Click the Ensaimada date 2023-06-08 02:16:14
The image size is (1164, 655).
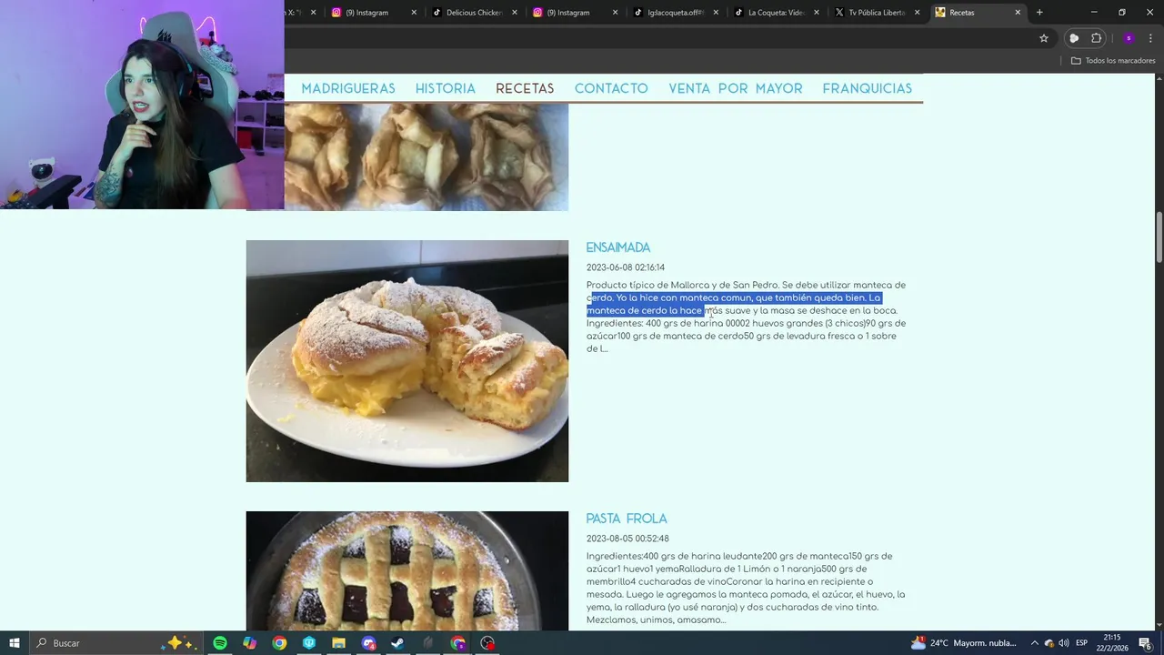626,267
